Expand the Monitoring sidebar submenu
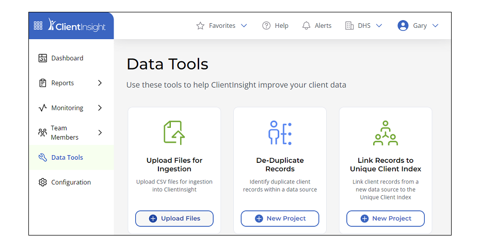The height and width of the screenshot is (252, 480). pyautogui.click(x=100, y=108)
